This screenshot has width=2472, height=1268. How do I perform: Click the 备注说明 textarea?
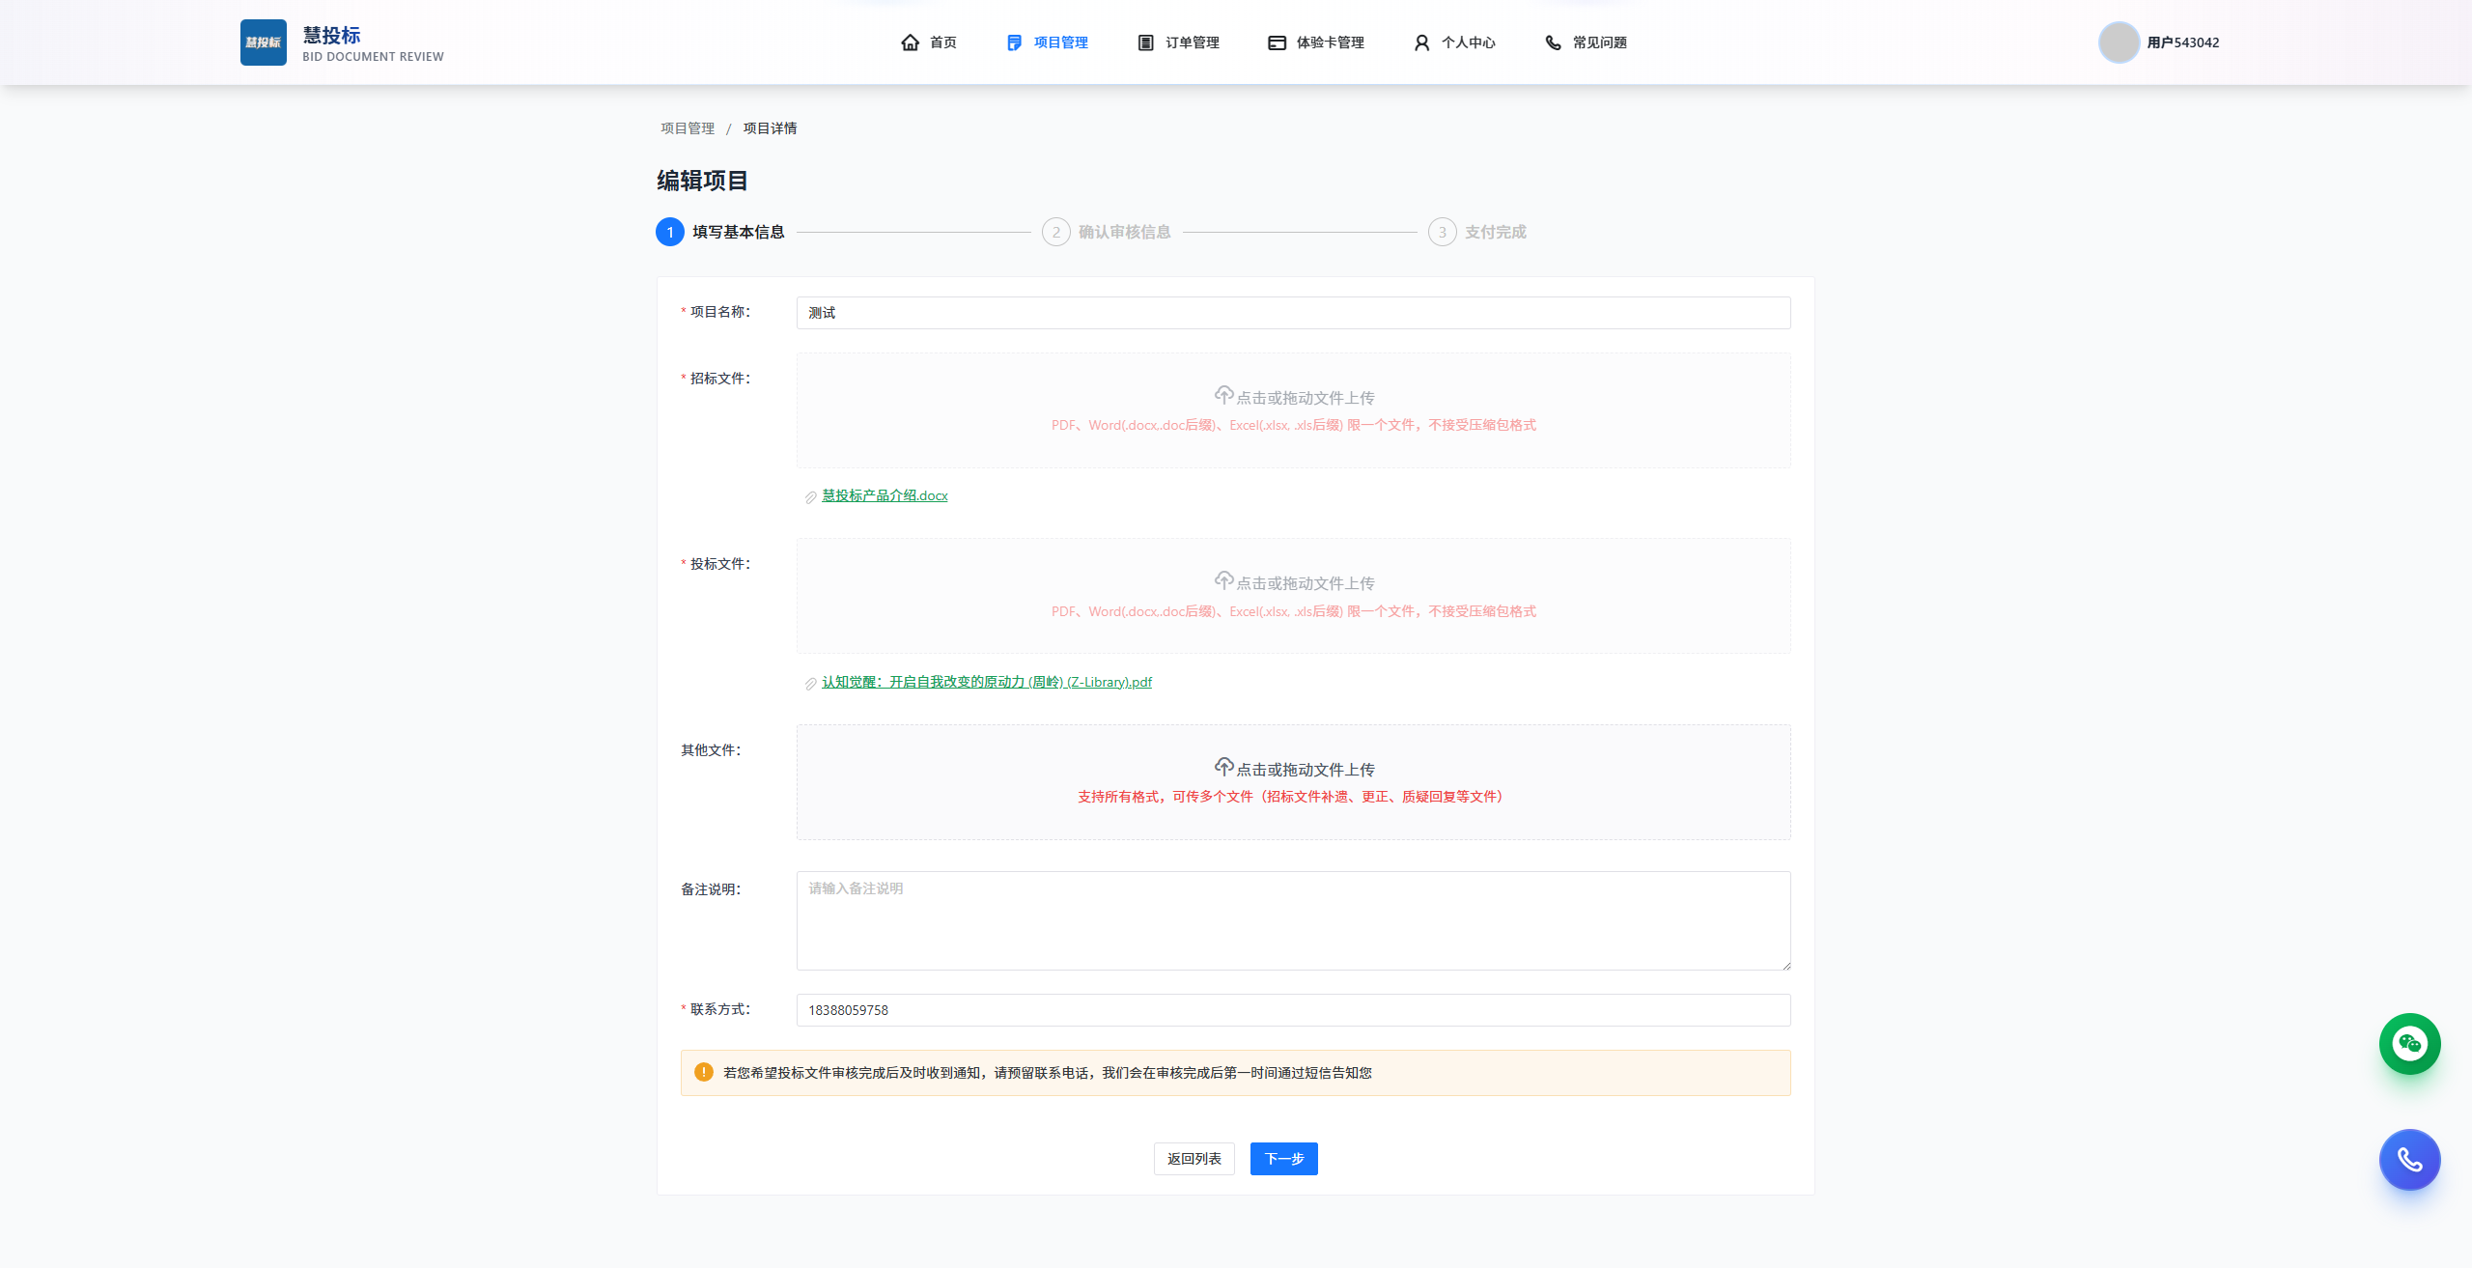pos(1293,920)
